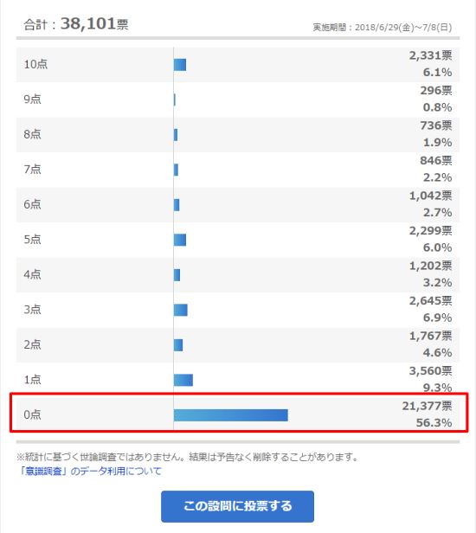
Task: Click the 5点 blue bar
Action: 180,240
